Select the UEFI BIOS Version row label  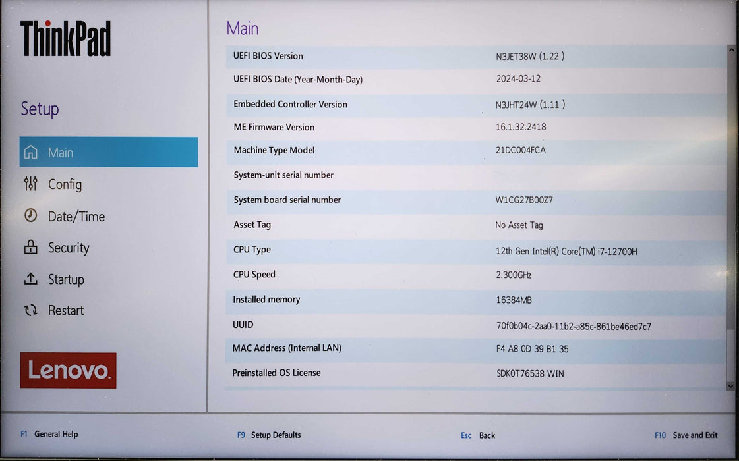pos(268,55)
